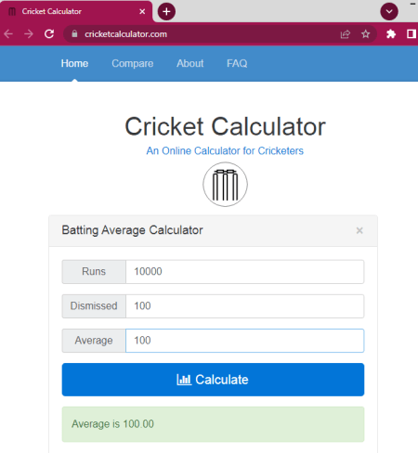Click the Calculate button
The width and height of the screenshot is (418, 453).
(x=213, y=380)
